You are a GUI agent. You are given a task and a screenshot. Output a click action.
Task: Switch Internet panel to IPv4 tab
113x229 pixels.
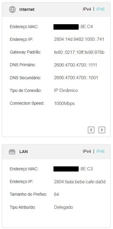coord(87,9)
